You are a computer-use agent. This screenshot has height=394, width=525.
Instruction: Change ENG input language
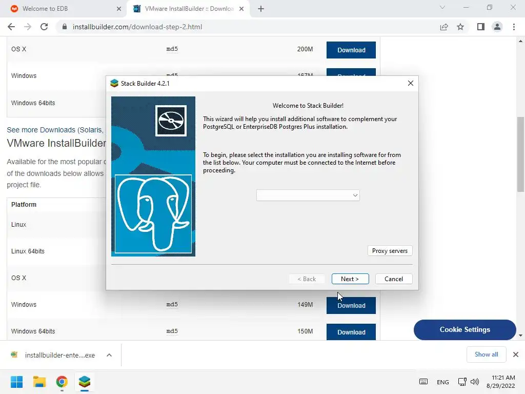point(442,382)
